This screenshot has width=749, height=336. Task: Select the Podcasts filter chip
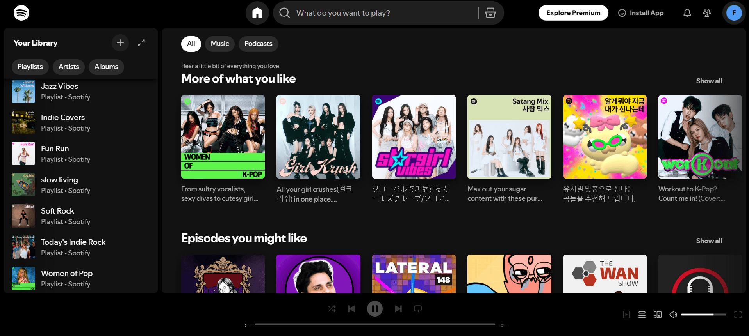coord(258,44)
